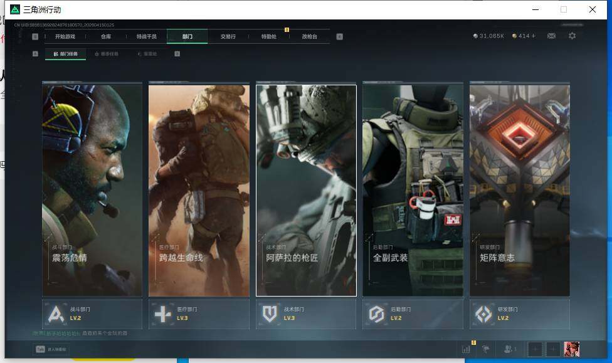Select the 部门任务 sub-tab

(x=66, y=54)
